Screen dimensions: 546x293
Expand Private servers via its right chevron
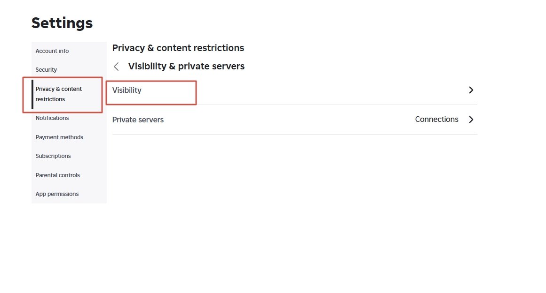click(x=471, y=120)
